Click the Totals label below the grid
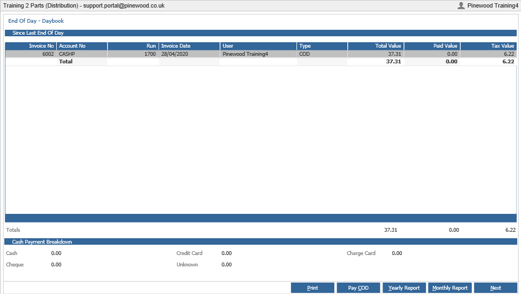Image resolution: width=521 pixels, height=294 pixels. pos(13,230)
